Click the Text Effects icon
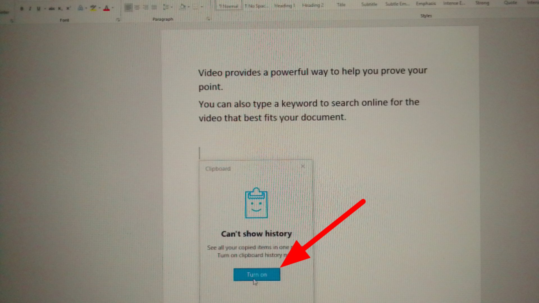Image resolution: width=539 pixels, height=303 pixels. click(x=80, y=8)
